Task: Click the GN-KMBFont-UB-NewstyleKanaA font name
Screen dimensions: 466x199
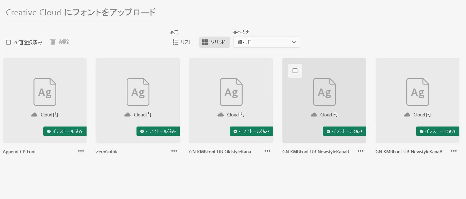Action: pyautogui.click(x=409, y=152)
